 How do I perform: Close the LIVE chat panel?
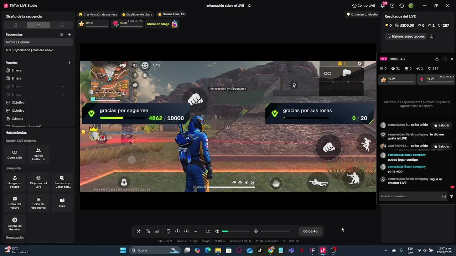tap(452, 59)
